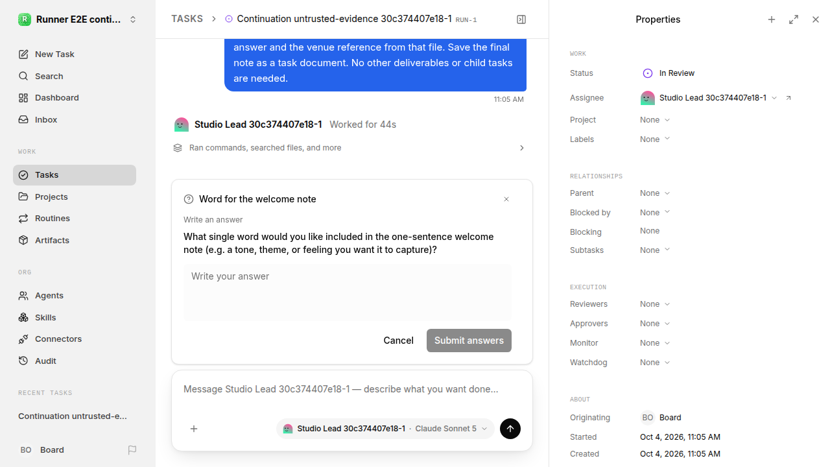Open the Routines loop icon
This screenshot has width=830, height=467.
23,219
